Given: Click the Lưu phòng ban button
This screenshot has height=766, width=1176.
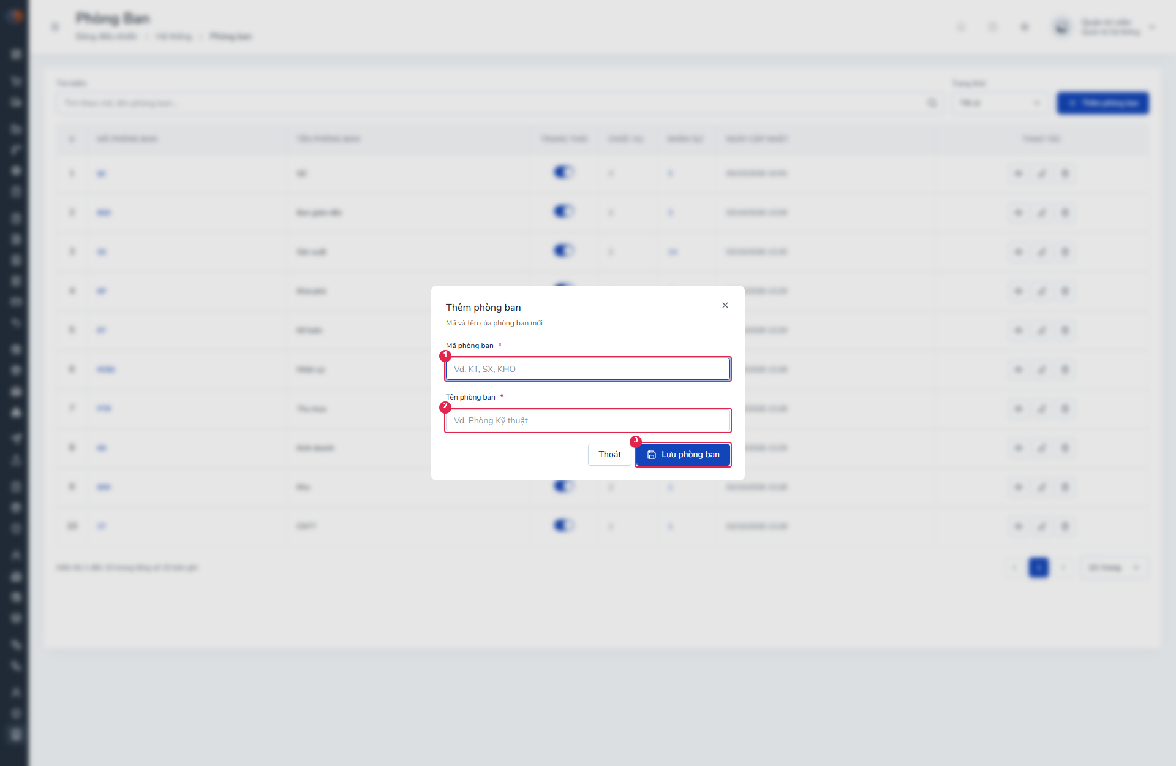Looking at the screenshot, I should 683,455.
